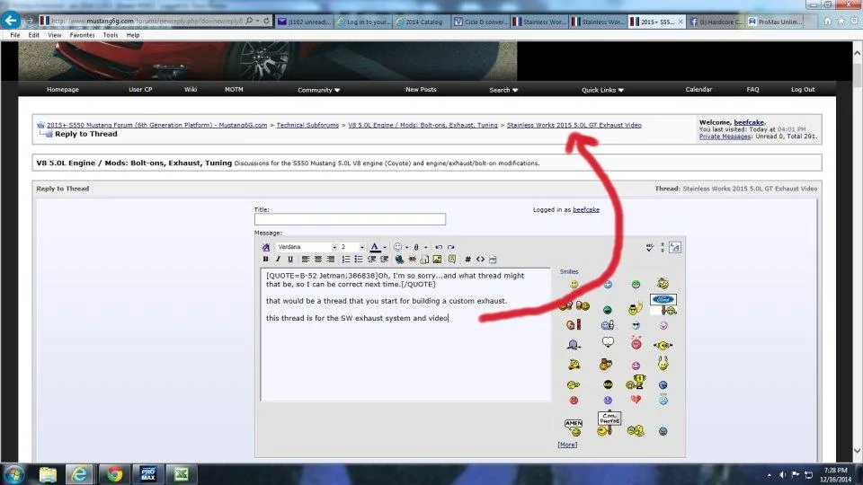The width and height of the screenshot is (863, 485).
Task: Wrap selection in PHP tags icon
Action: 494,259
